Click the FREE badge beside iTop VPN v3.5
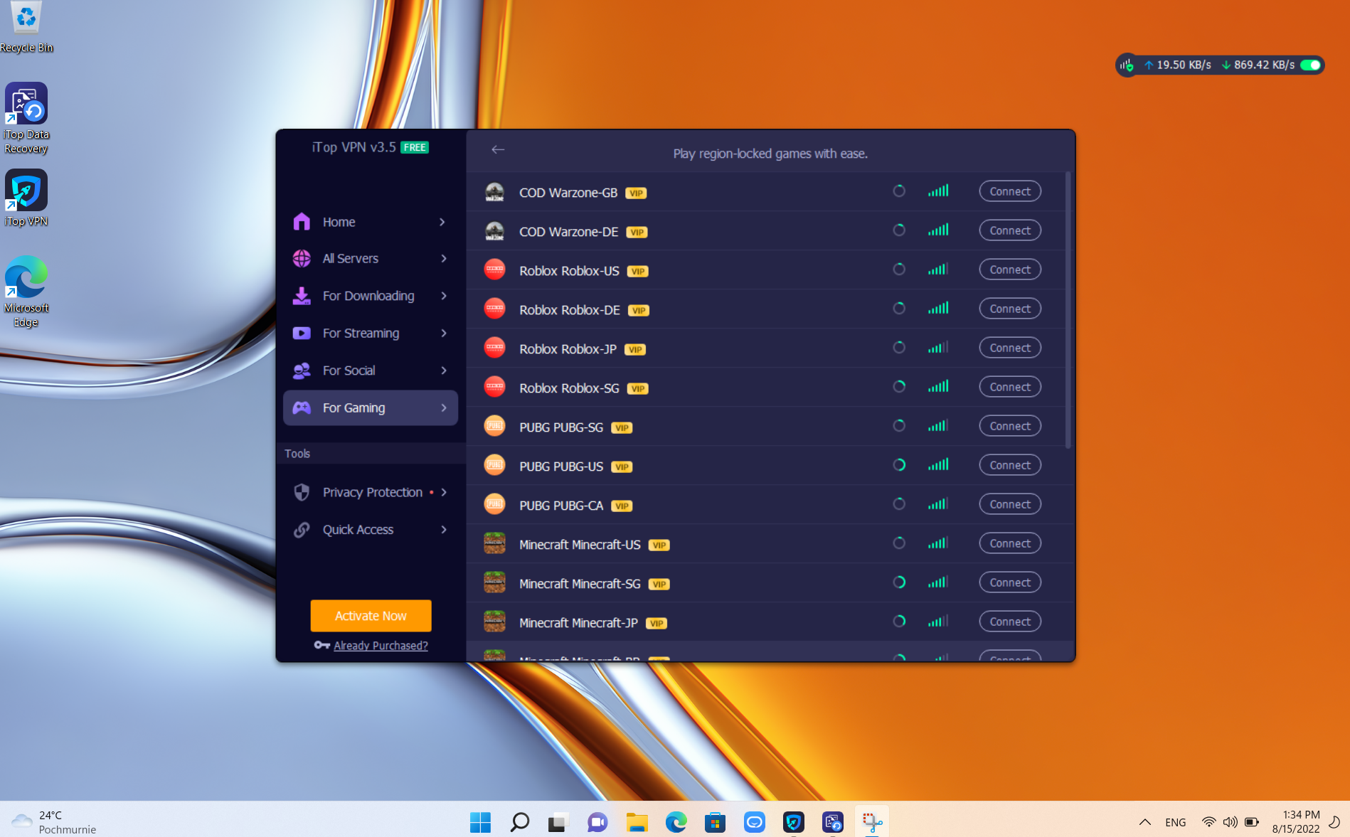Viewport: 1350px width, 837px height. 415,148
